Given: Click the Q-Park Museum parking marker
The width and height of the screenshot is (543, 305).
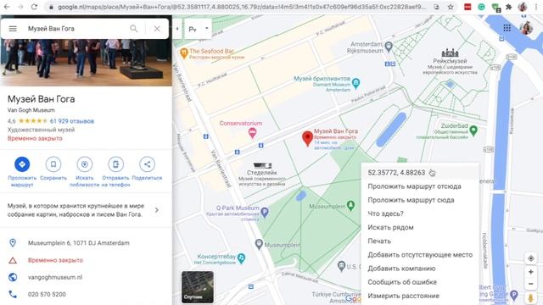Looking at the screenshot, I should (x=265, y=212).
